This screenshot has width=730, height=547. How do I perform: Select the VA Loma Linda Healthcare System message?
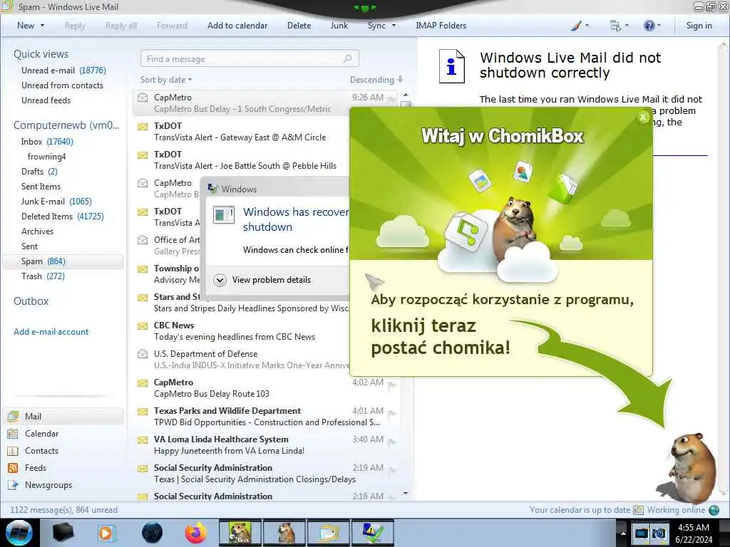click(x=266, y=444)
